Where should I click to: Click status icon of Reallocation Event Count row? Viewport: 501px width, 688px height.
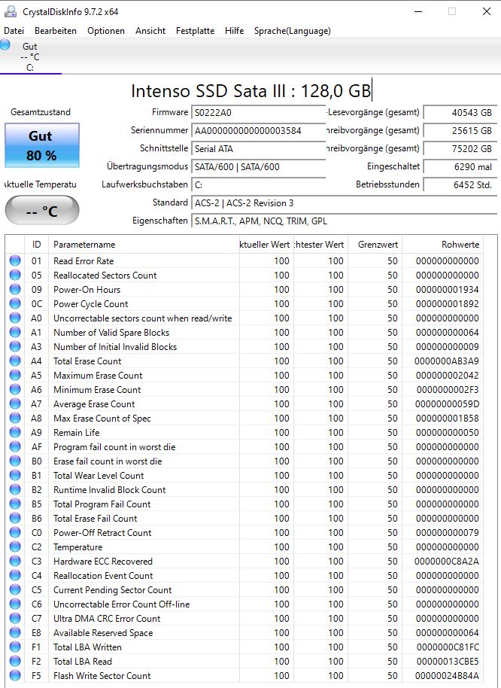pyautogui.click(x=15, y=575)
